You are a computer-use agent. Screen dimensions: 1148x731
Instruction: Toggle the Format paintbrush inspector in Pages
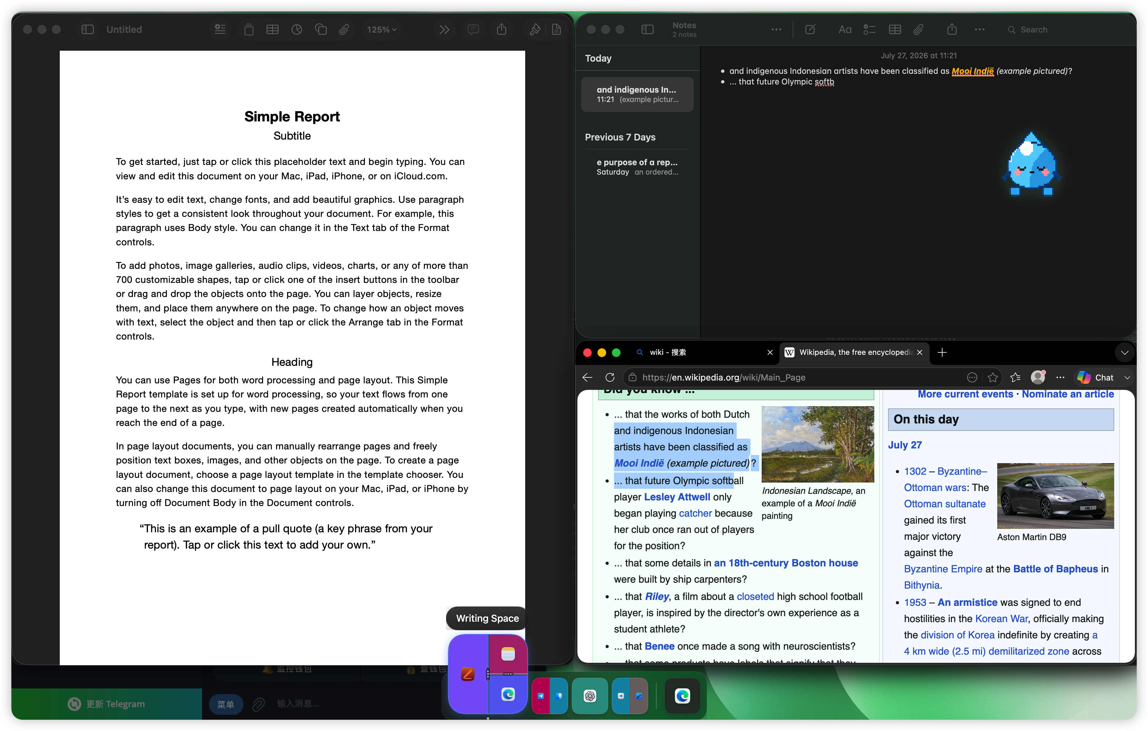[535, 29]
